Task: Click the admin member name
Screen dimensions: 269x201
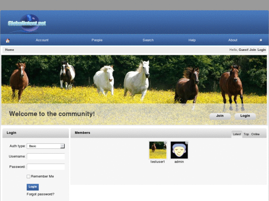Action: 179,162
